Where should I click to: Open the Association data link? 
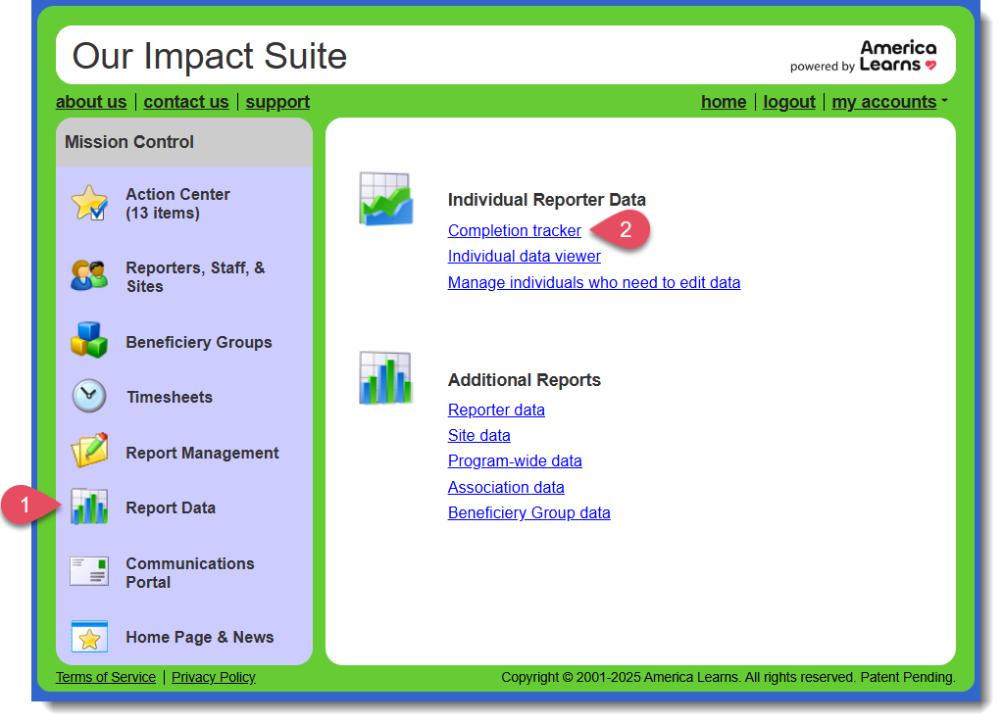pos(505,488)
